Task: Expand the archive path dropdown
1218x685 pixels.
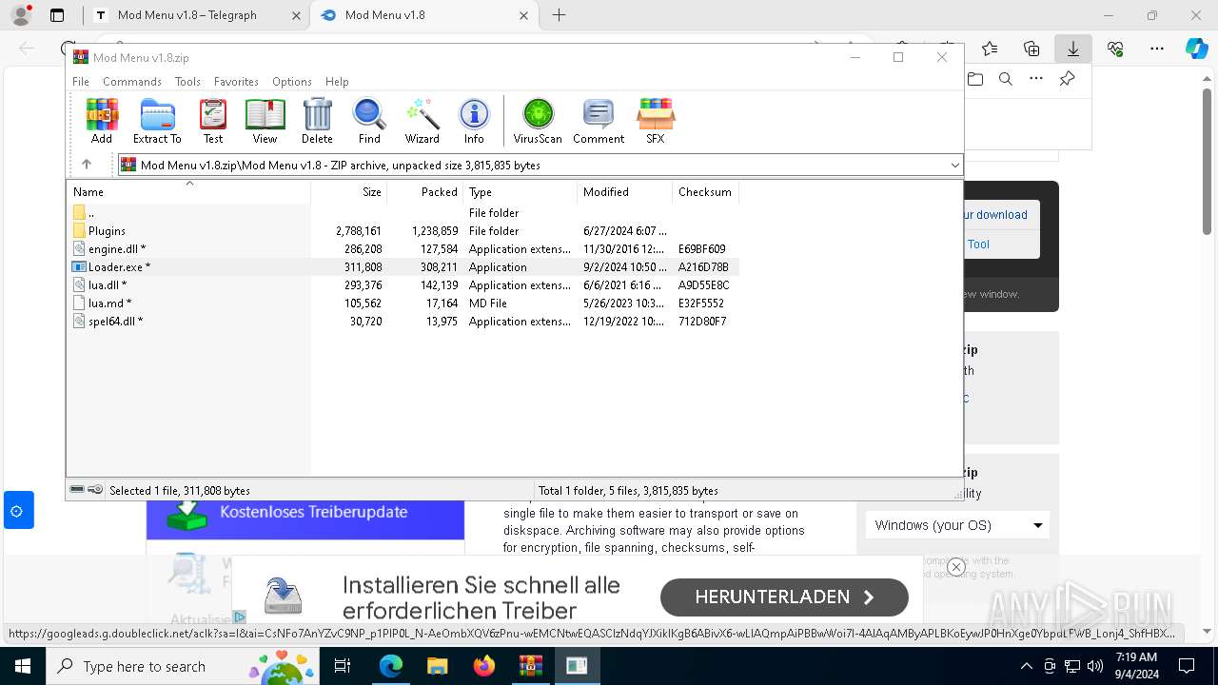Action: (954, 166)
